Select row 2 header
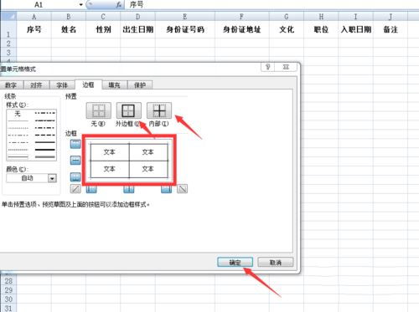This screenshot has width=419, height=312. (8, 43)
